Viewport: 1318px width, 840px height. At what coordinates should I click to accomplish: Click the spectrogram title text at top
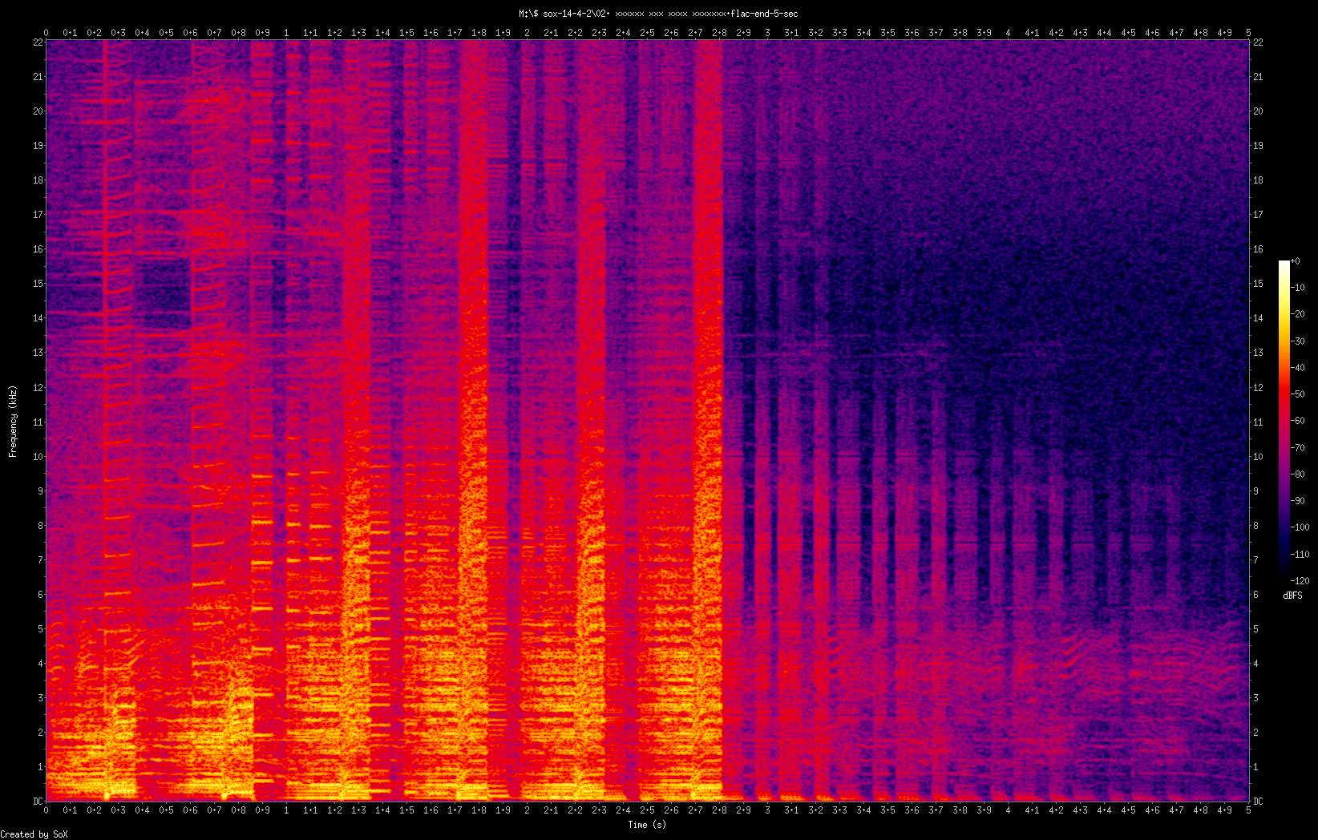click(658, 14)
